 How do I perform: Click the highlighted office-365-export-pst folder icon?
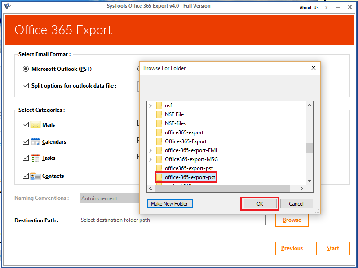(x=159, y=177)
